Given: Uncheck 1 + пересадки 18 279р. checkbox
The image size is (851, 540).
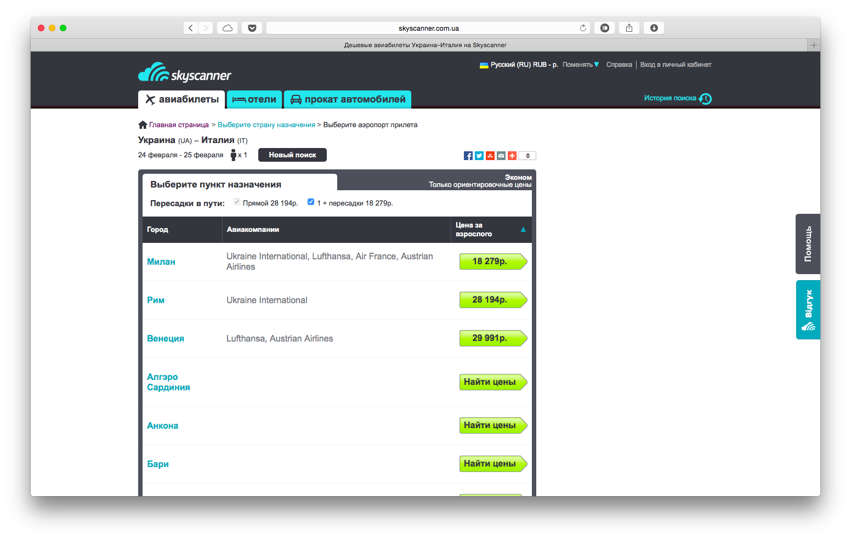Looking at the screenshot, I should [x=311, y=202].
